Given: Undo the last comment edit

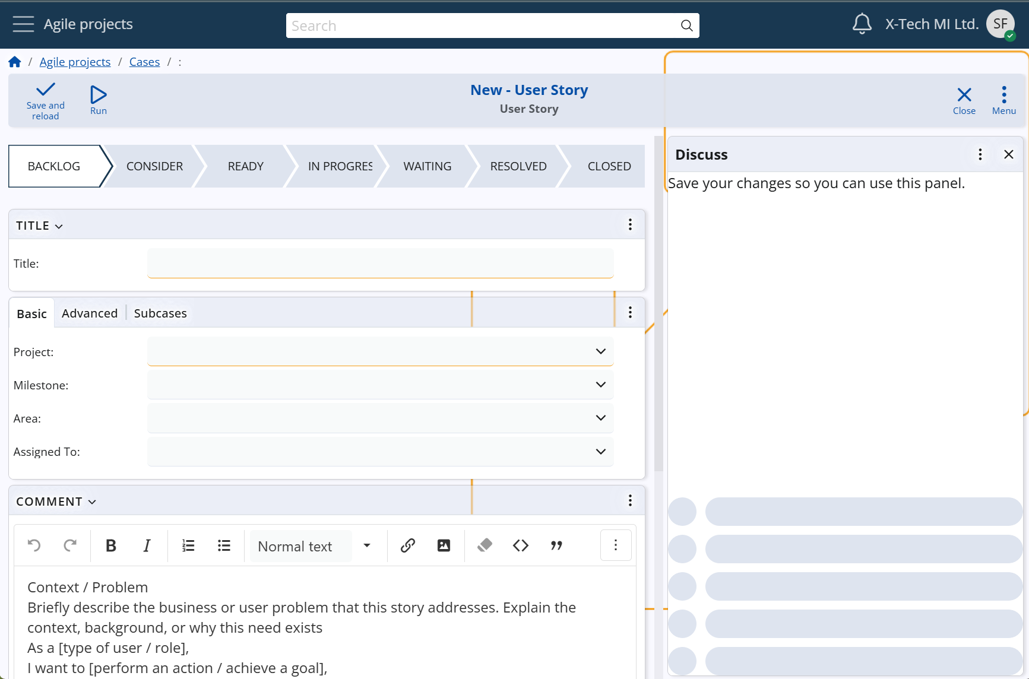Looking at the screenshot, I should [x=34, y=545].
